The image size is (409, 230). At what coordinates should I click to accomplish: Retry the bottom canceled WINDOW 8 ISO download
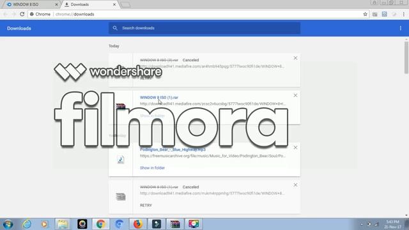coord(146,205)
